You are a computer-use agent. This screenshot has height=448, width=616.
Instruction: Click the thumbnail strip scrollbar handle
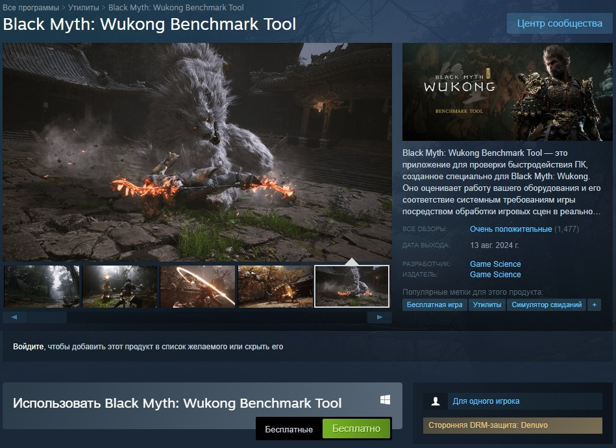[47, 317]
